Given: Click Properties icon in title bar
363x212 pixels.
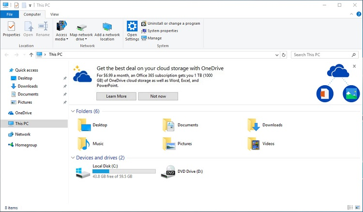Looking at the screenshot, I should (16, 5).
